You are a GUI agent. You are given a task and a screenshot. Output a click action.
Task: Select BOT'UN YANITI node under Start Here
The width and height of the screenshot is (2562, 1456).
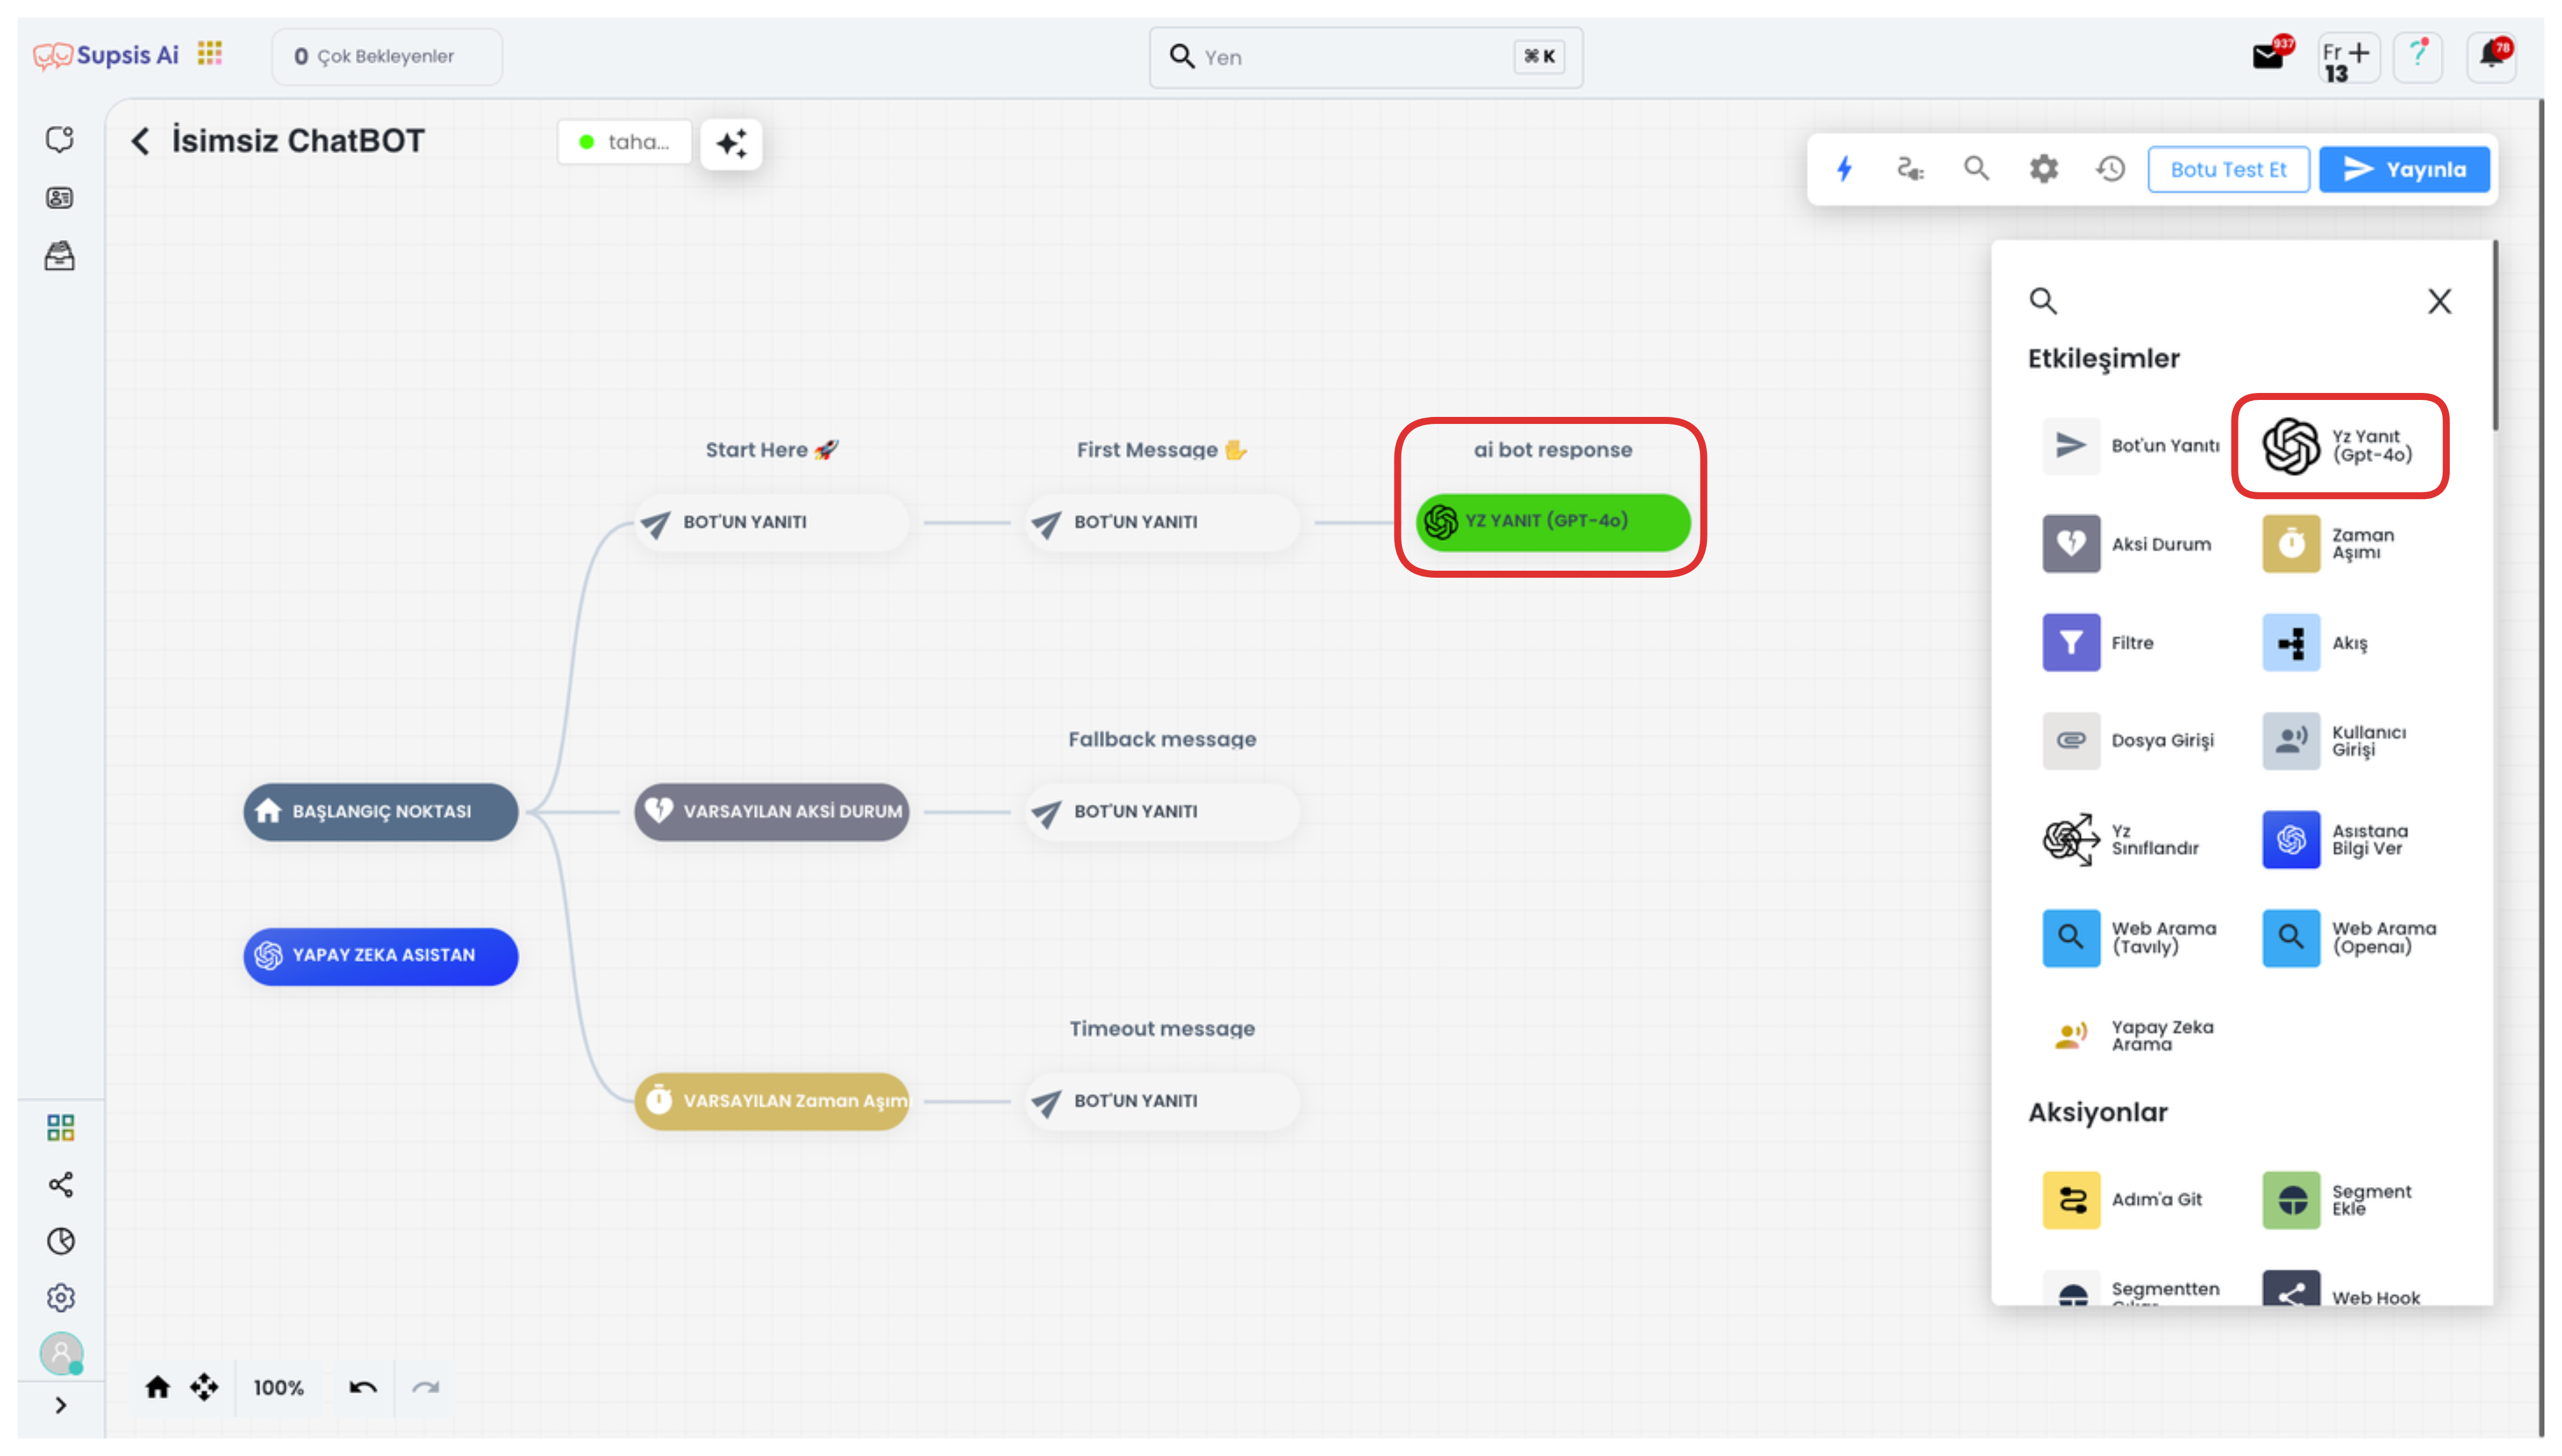[772, 523]
